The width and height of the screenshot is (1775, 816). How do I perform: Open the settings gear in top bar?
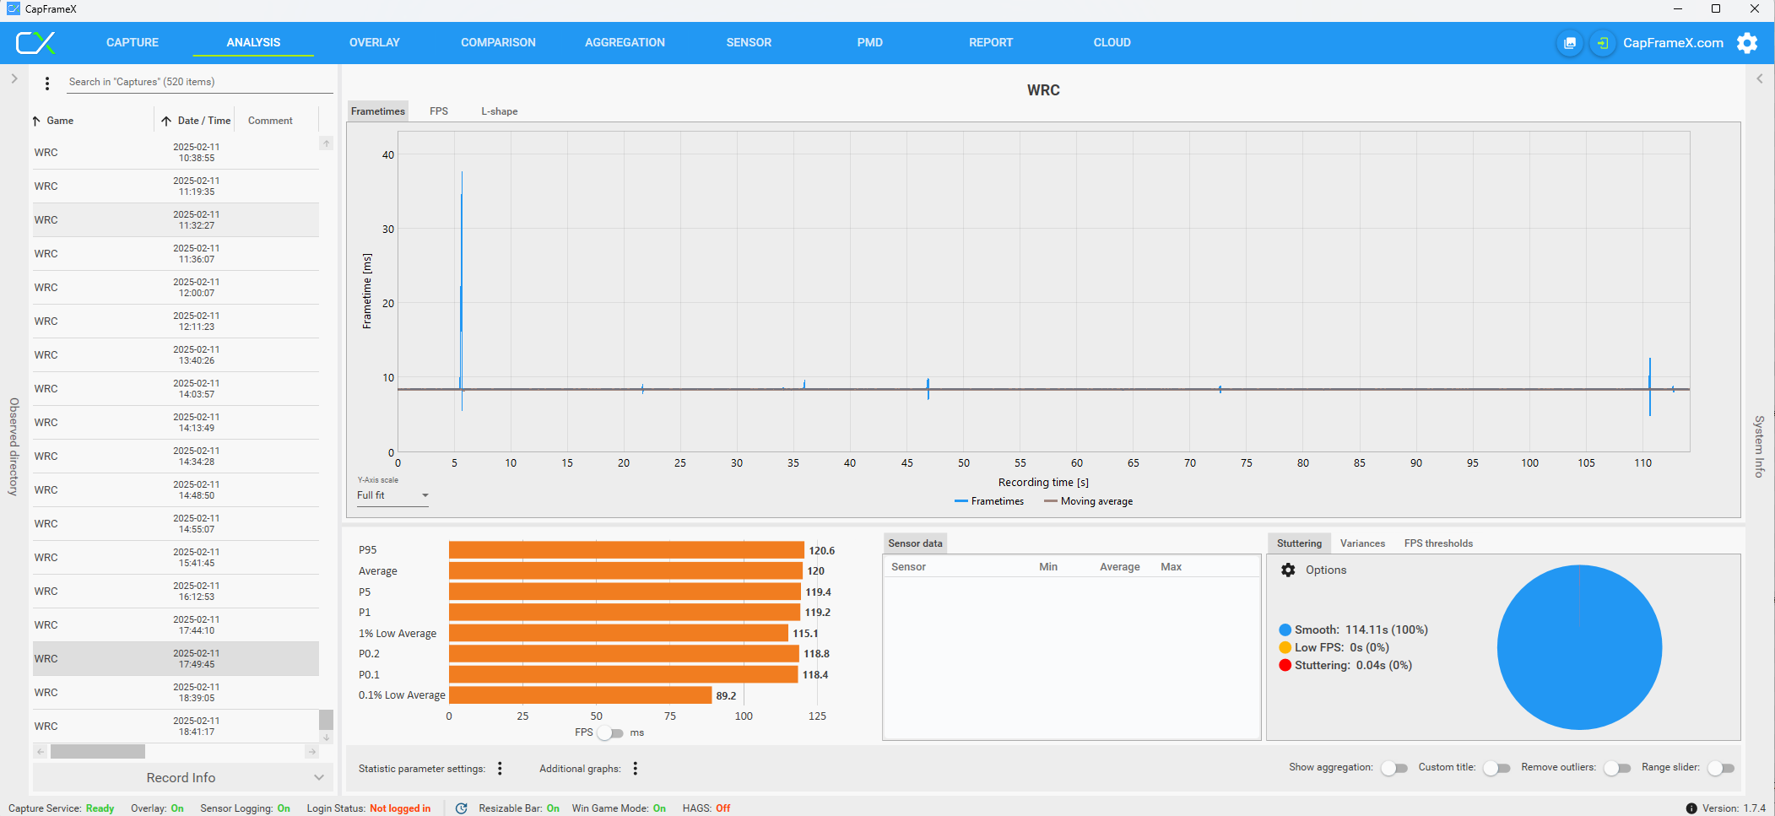1746,43
